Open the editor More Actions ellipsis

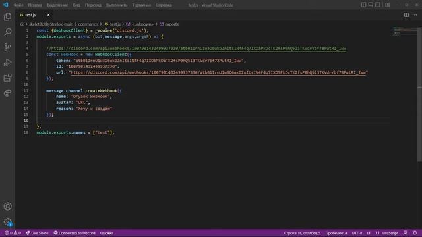415,15
